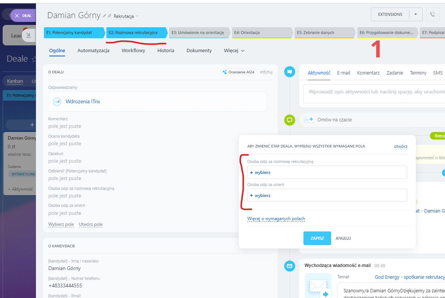Click the activity description input field
This screenshot has width=445, height=298.
(x=375, y=92)
